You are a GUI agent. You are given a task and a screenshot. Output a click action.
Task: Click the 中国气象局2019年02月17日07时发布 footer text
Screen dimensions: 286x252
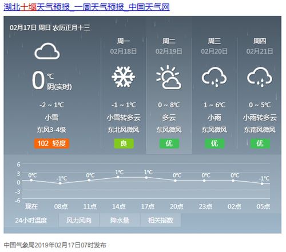pyautogui.click(x=55, y=245)
